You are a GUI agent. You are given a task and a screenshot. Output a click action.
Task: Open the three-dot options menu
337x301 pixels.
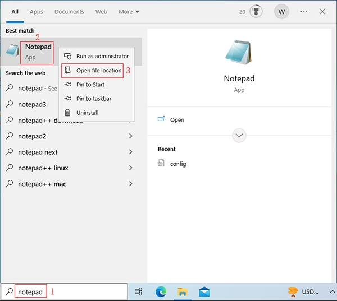[x=304, y=12]
